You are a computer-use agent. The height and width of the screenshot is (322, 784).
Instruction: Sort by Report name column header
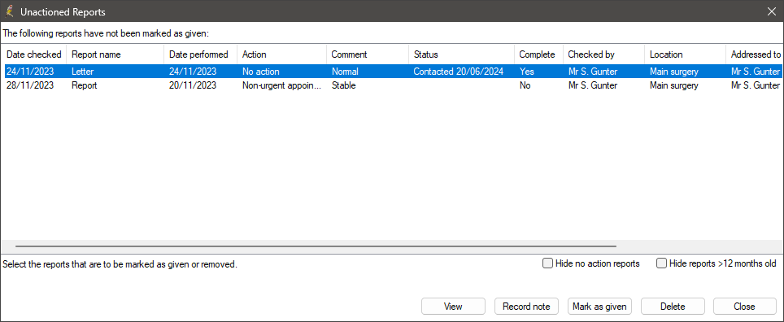click(115, 54)
